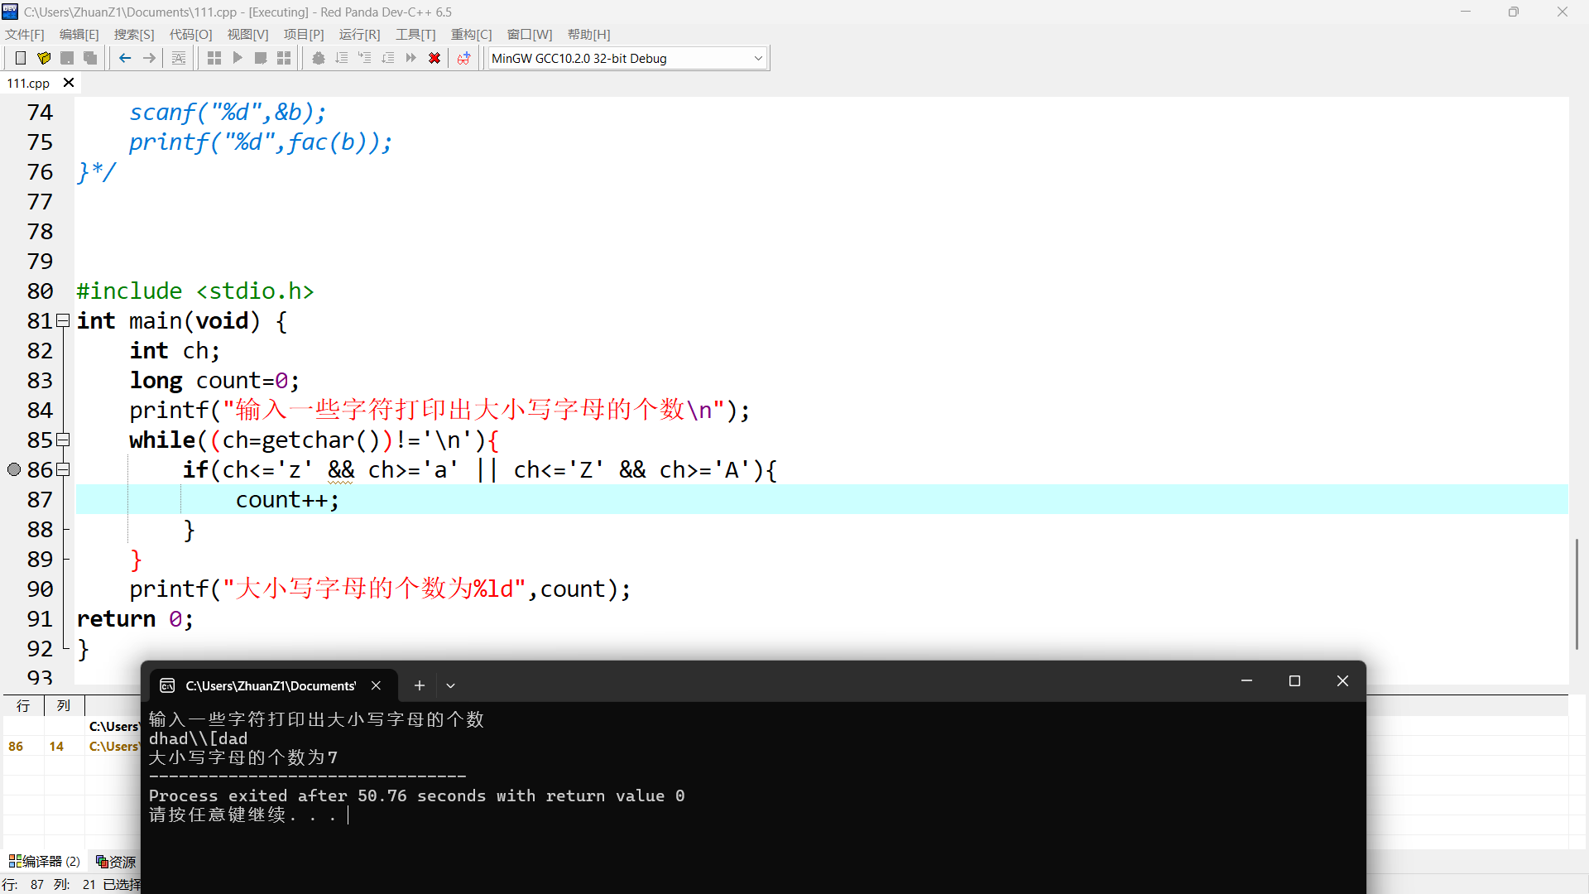Click the editor vertical scrollbar thumb

coord(1577,594)
